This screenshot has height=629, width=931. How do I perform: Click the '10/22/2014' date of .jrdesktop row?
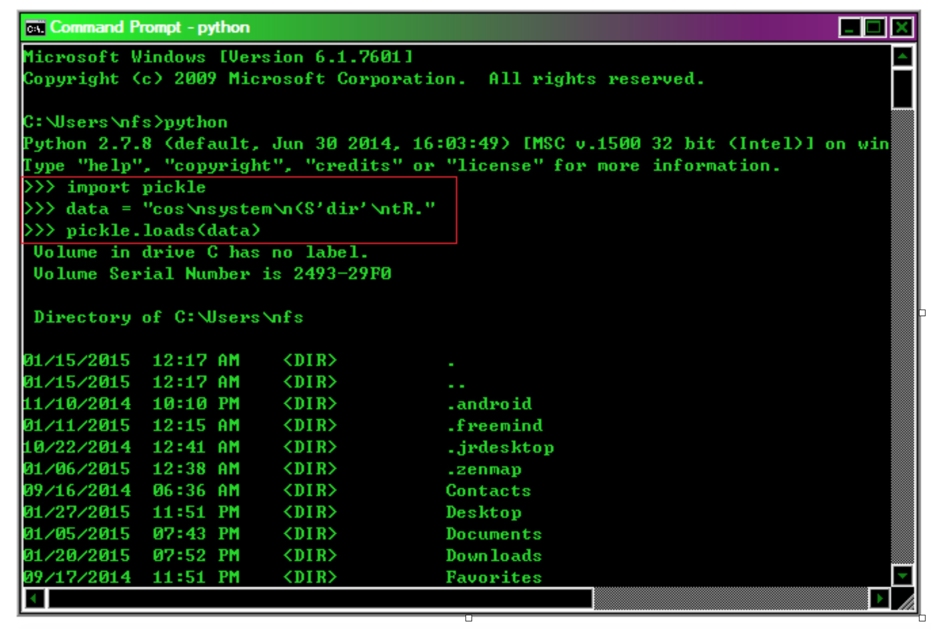tap(77, 447)
